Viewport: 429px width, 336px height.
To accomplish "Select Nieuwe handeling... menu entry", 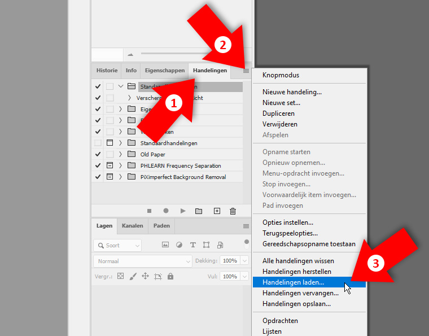I will point(292,91).
